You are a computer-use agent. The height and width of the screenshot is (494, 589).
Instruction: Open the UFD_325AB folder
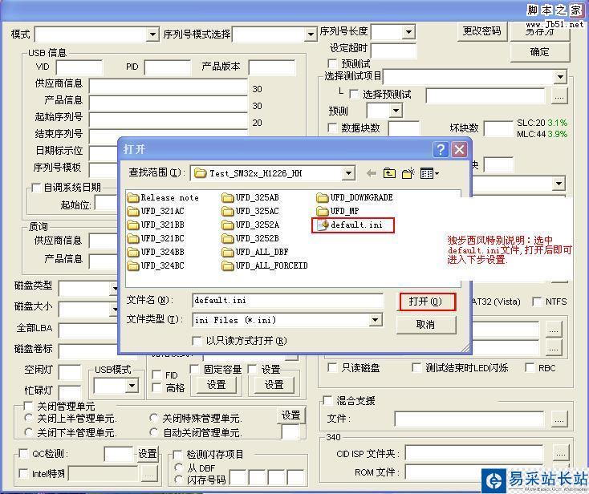click(x=250, y=197)
